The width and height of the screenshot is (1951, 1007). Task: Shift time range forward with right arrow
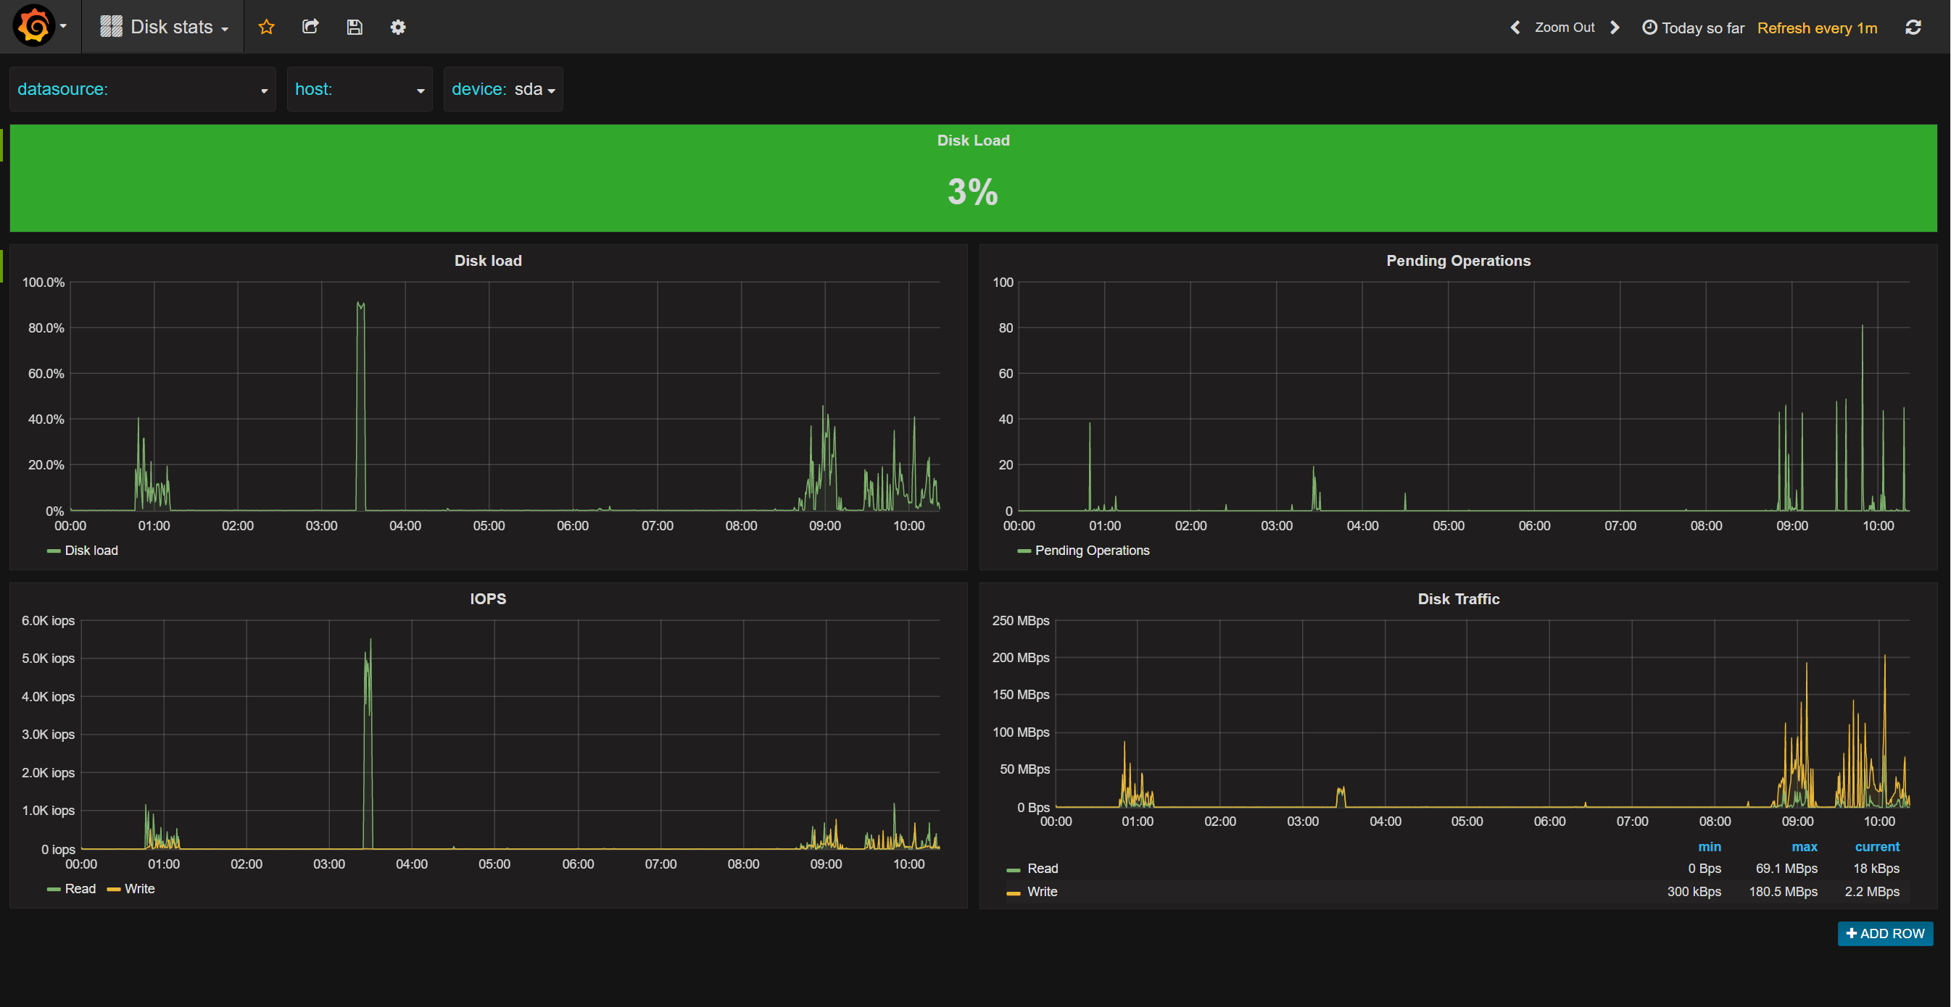(1615, 28)
